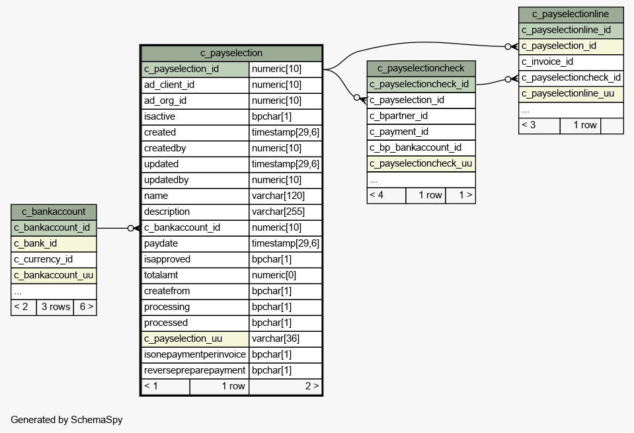Screen dimensions: 634x433
Task: Click the c_payselection_uu column cell
Action: coord(195,339)
